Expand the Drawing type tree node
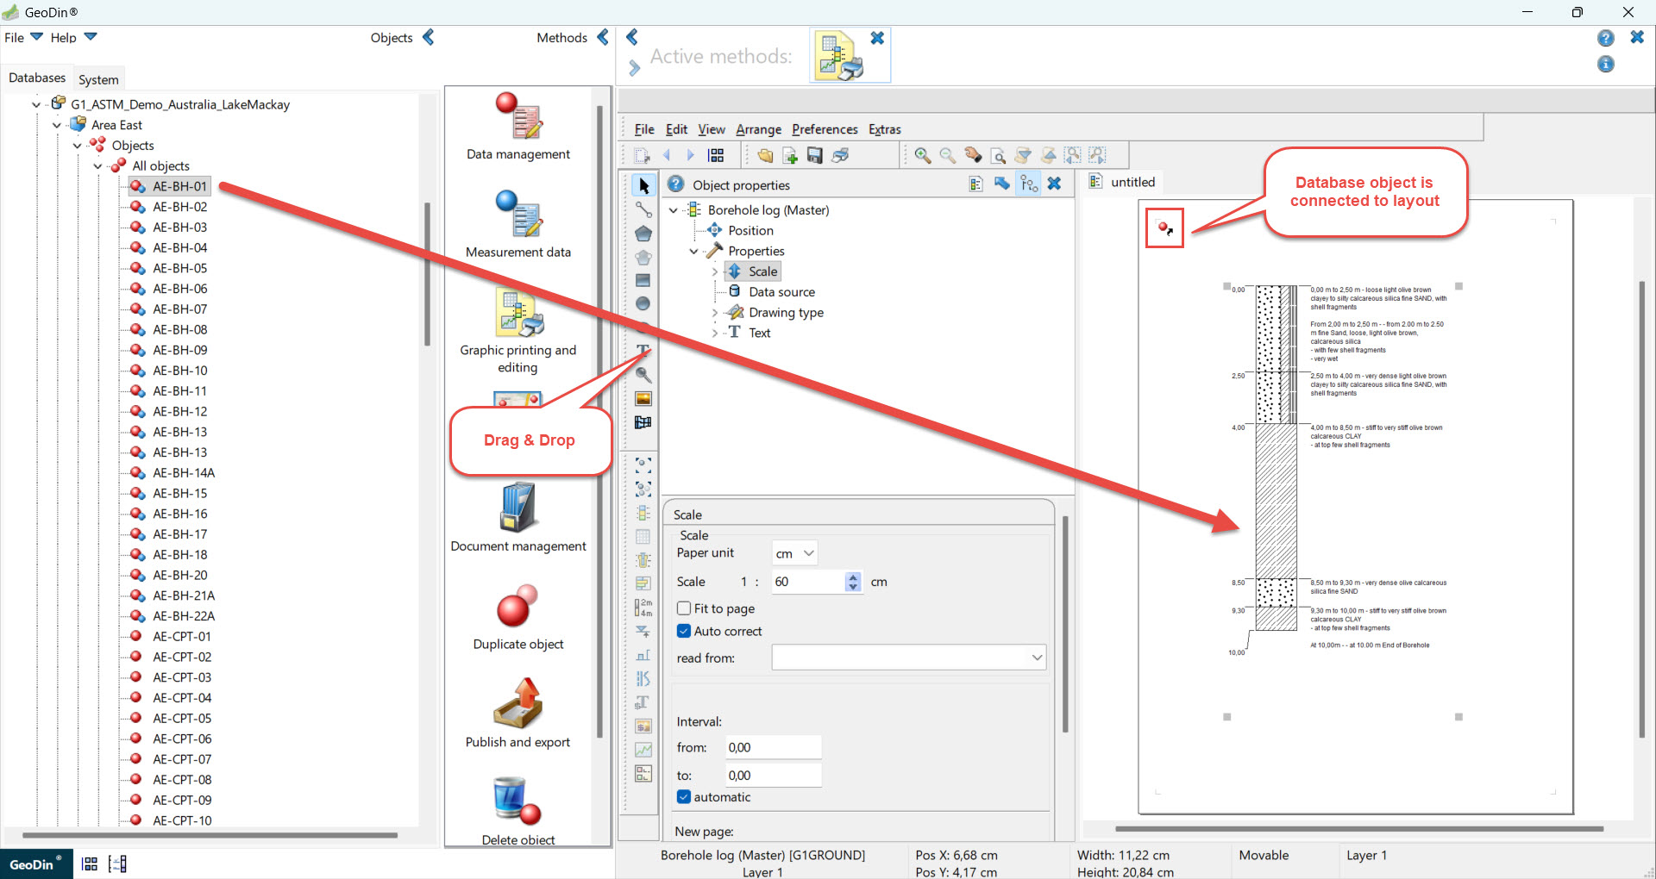The height and width of the screenshot is (879, 1656). 714,313
